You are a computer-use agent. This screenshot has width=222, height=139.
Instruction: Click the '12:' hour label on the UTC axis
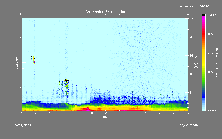[105, 113]
